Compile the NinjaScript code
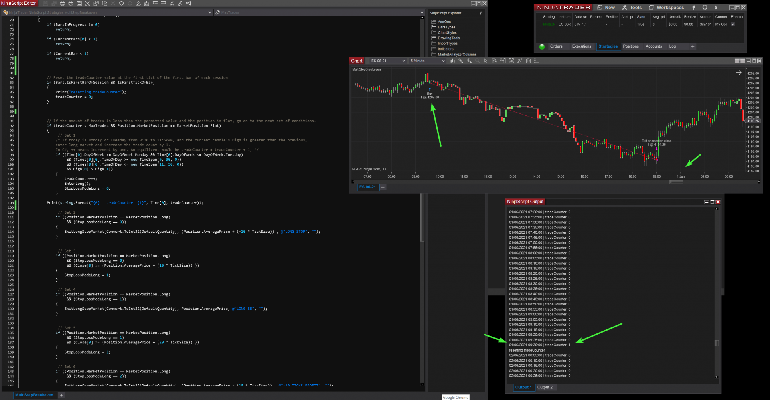Image resolution: width=770 pixels, height=400 pixels. click(146, 4)
